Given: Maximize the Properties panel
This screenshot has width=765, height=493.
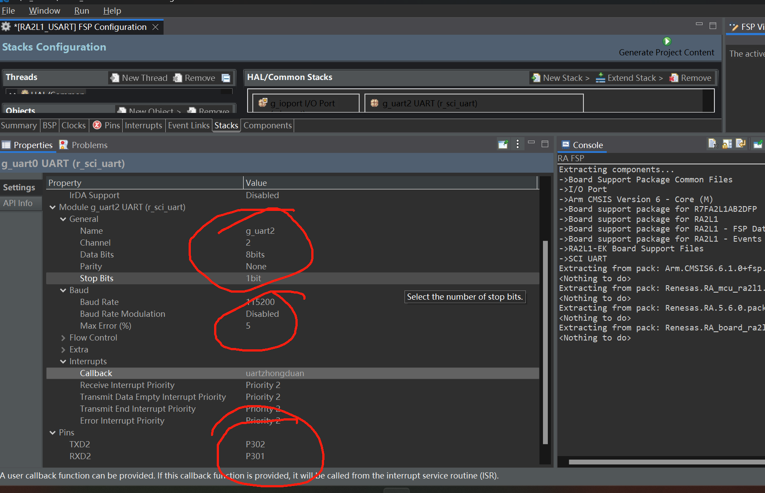Looking at the screenshot, I should 545,144.
